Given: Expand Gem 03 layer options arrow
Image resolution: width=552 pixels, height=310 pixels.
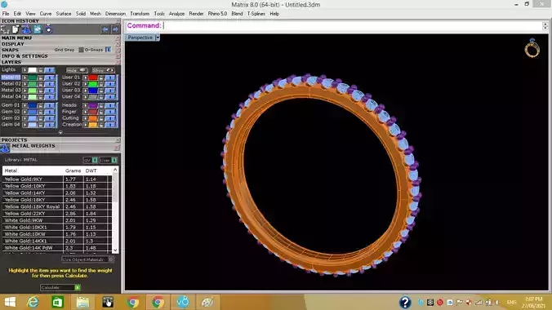Looking at the screenshot, I should (25, 118).
